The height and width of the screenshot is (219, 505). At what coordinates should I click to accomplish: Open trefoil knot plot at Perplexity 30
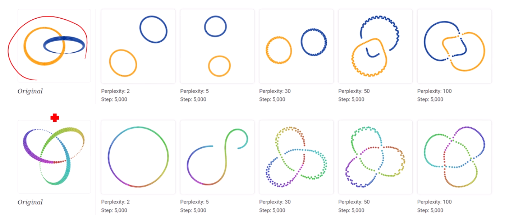(297, 157)
